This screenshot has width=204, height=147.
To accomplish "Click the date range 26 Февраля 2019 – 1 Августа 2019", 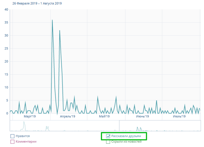I will tap(37, 3).
